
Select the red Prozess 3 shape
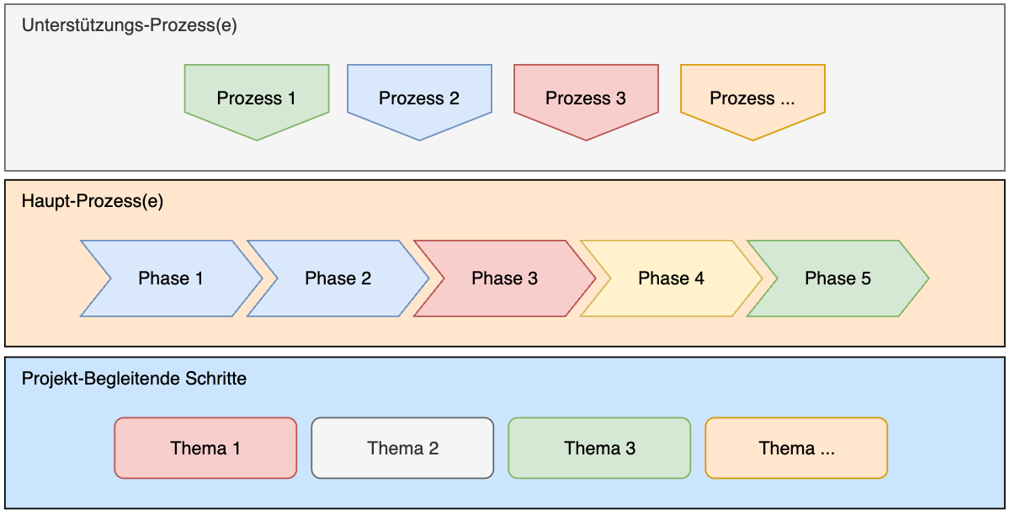tap(586, 98)
